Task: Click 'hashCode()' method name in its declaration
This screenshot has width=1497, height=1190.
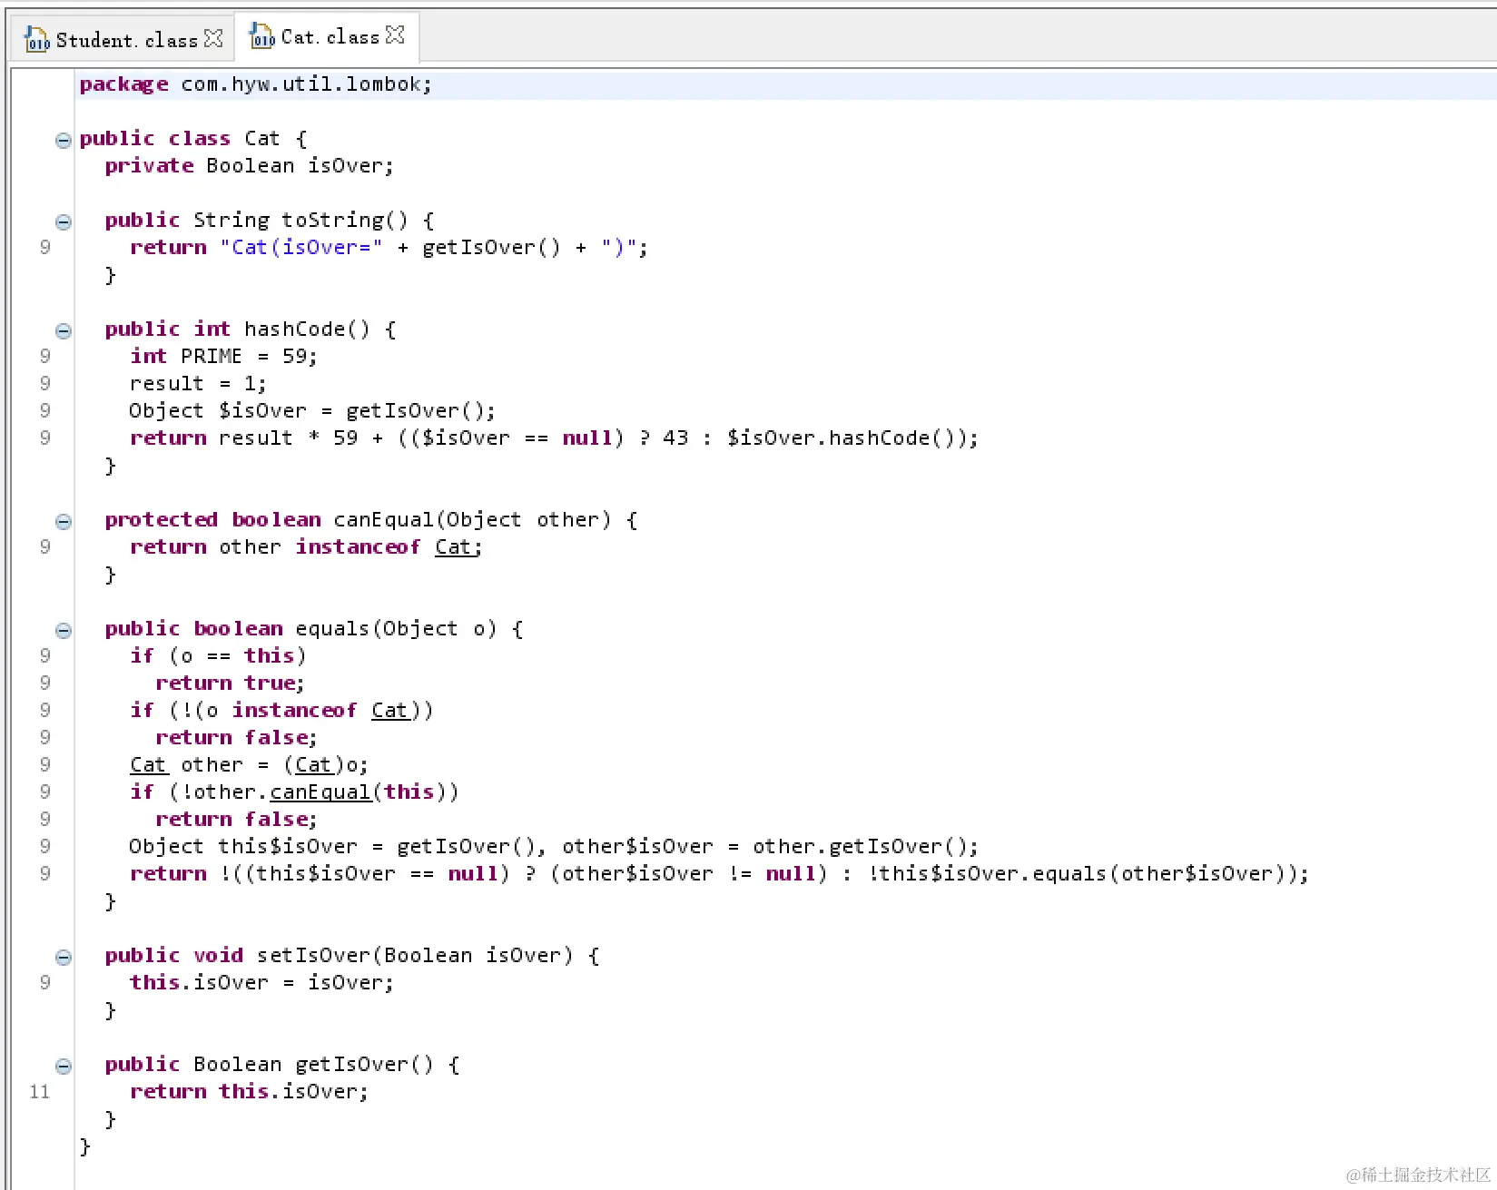Action: click(x=307, y=329)
